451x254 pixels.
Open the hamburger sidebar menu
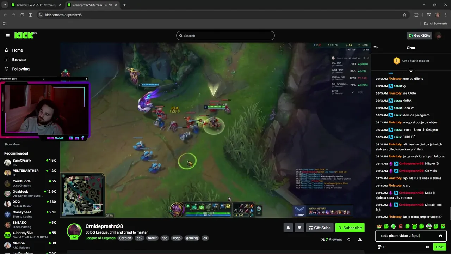(x=7, y=36)
